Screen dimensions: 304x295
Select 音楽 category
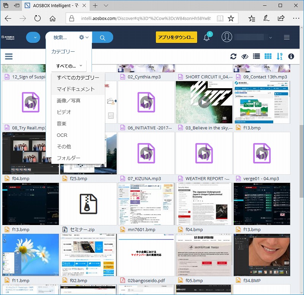pos(78,124)
